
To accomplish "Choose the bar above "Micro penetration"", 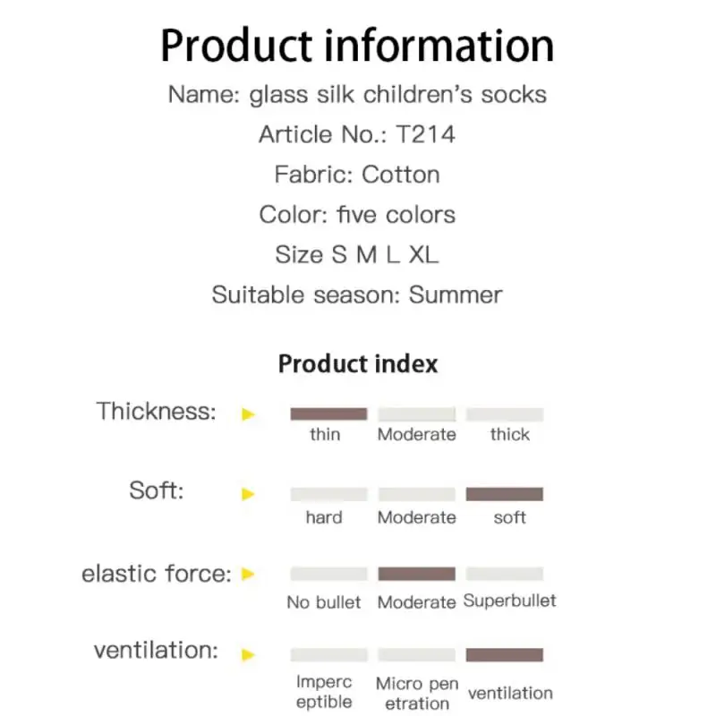I will 416,654.
